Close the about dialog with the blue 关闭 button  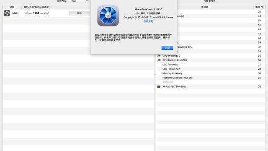(167, 48)
